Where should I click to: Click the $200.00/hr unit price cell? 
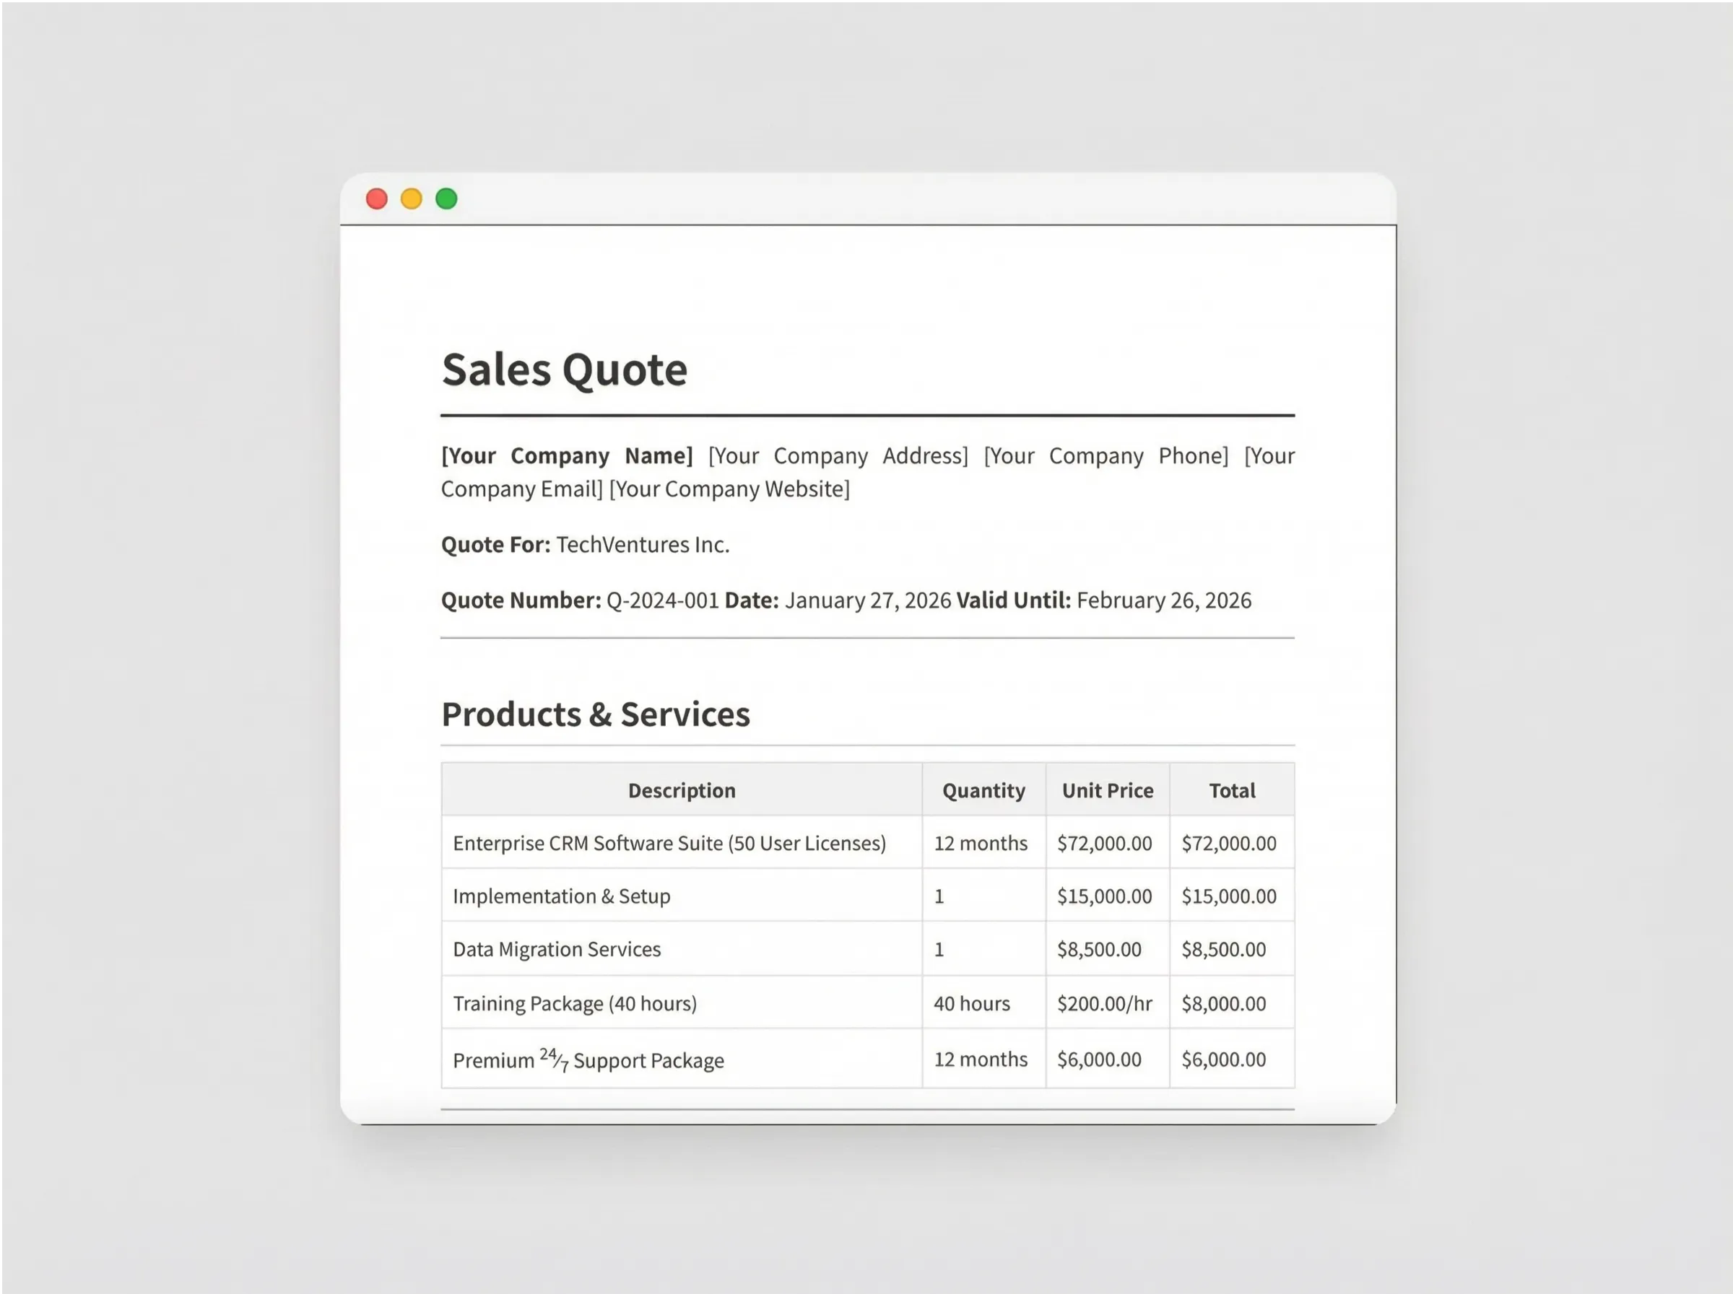1104,1004
